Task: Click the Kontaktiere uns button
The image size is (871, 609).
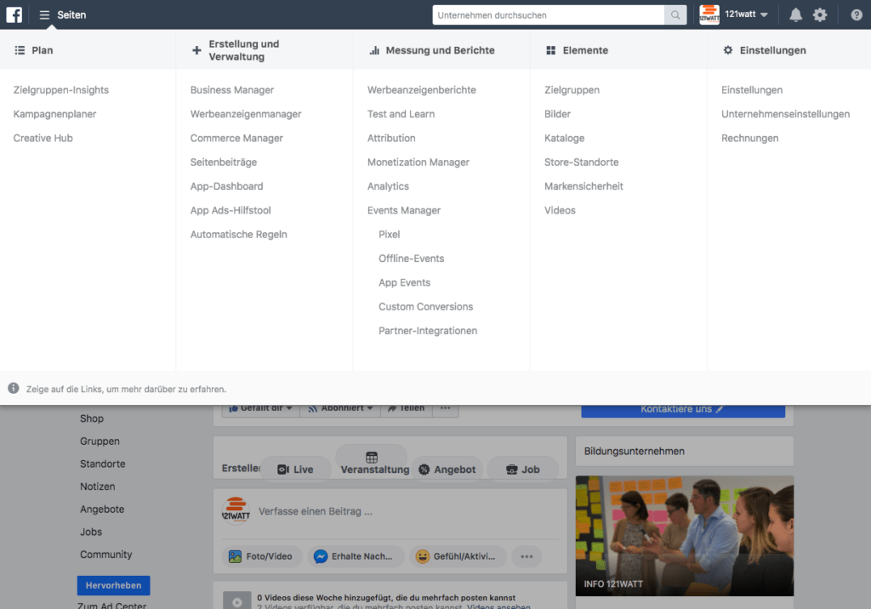Action: tap(682, 409)
